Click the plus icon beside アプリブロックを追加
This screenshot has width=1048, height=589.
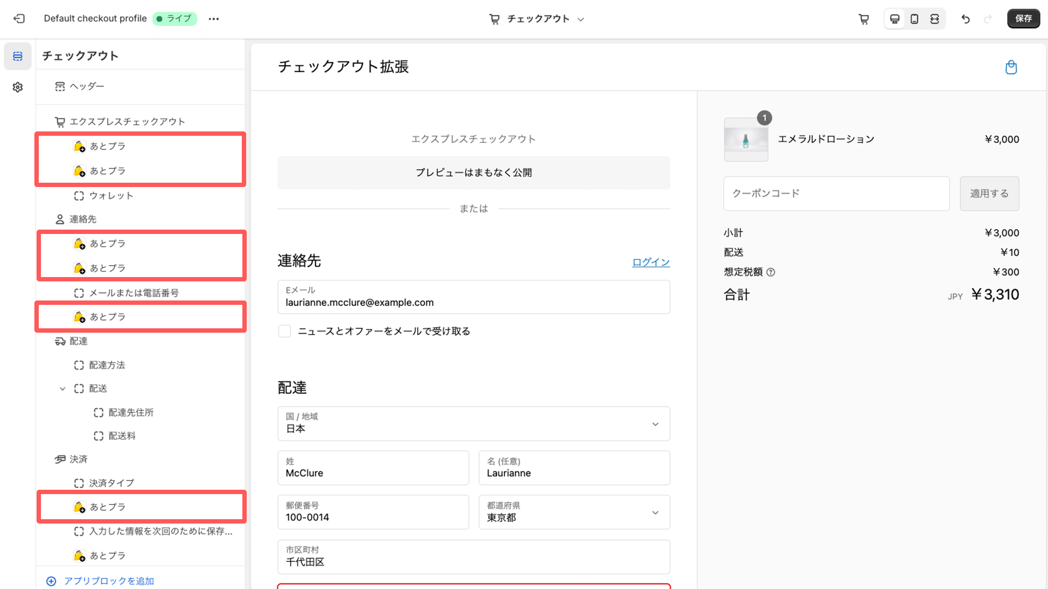51,581
